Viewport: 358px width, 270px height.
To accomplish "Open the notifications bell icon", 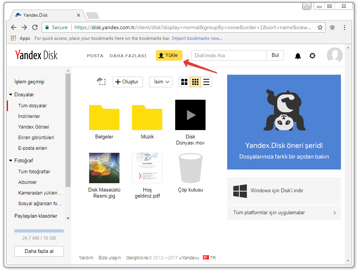I will pos(298,56).
